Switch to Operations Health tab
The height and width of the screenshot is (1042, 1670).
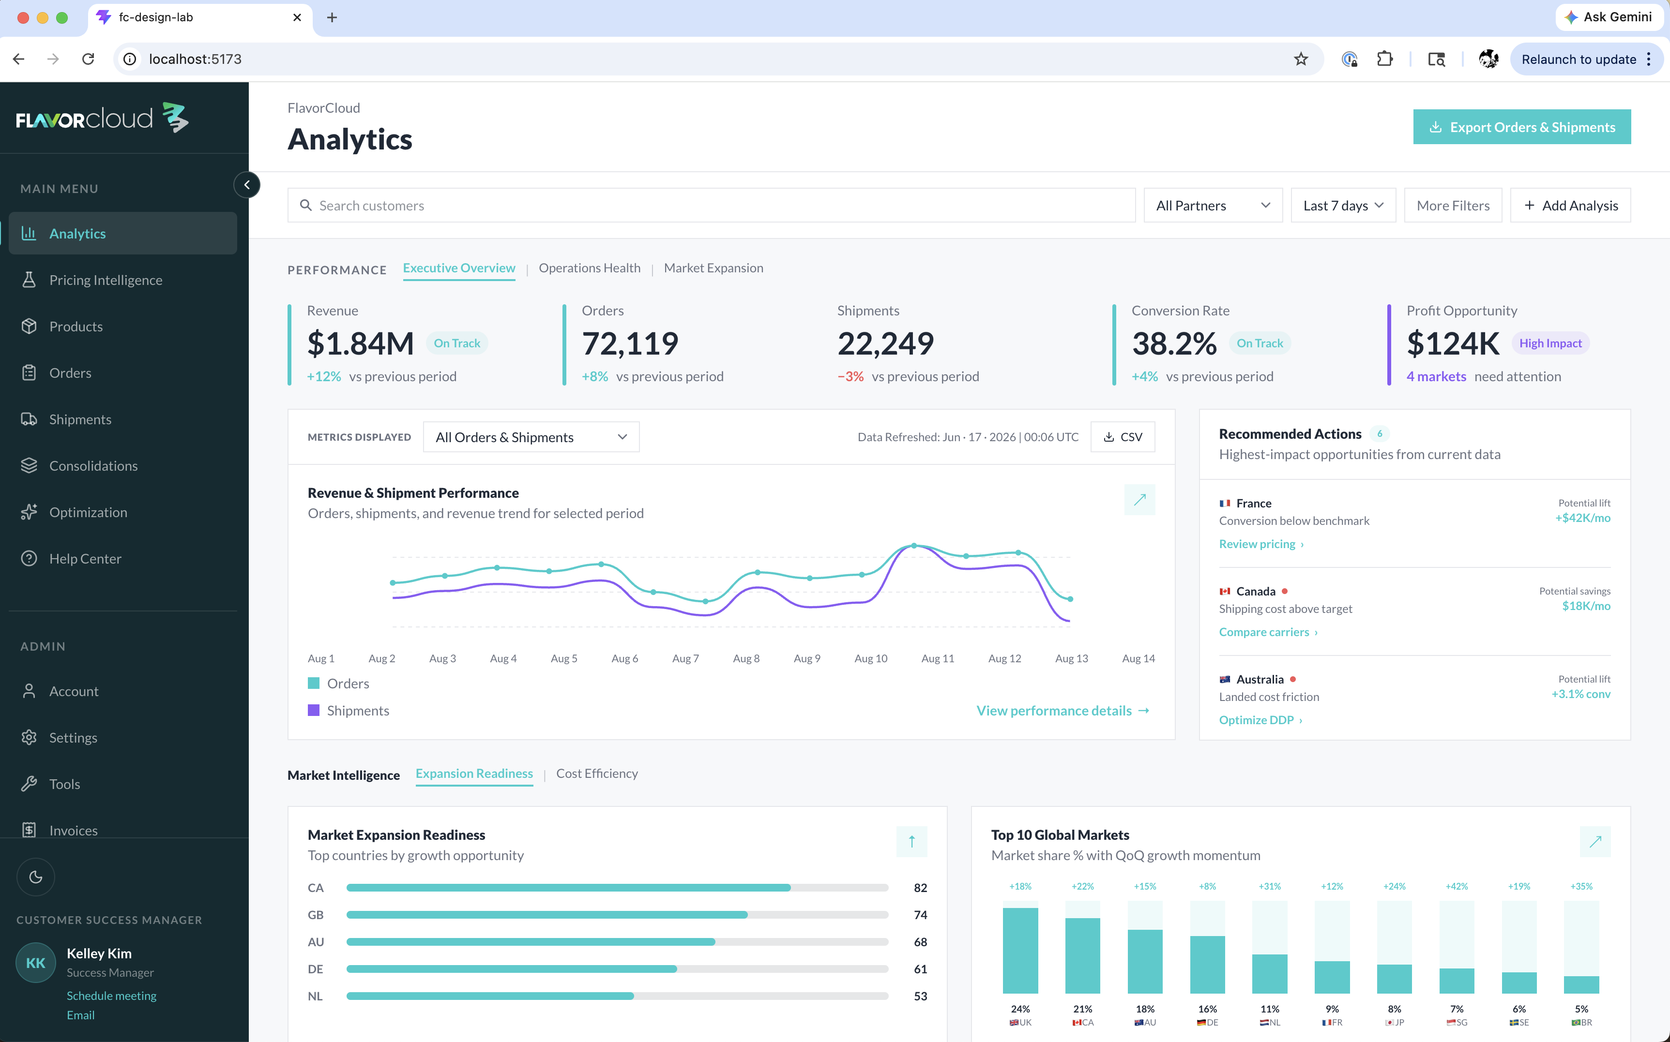pyautogui.click(x=590, y=268)
